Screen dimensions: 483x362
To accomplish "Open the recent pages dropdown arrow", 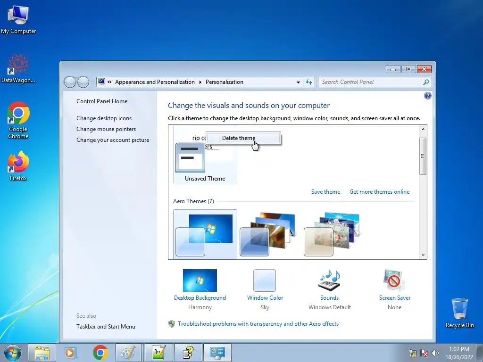I will [x=92, y=82].
